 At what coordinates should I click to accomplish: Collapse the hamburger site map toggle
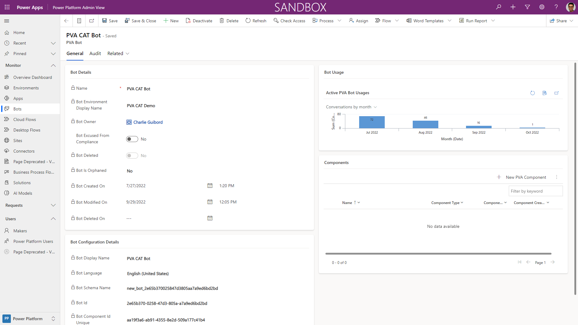click(7, 21)
